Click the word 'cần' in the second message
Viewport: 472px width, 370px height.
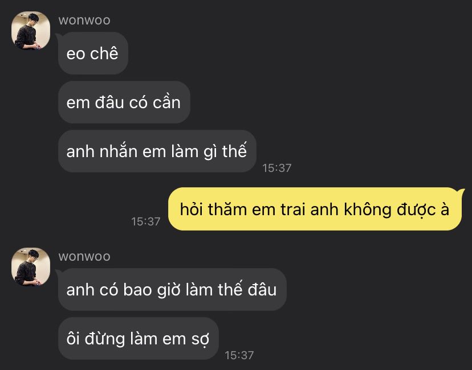166,102
